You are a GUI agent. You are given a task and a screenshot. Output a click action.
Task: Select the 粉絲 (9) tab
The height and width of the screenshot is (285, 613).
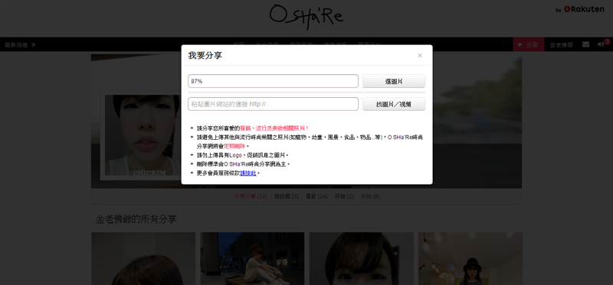tap(370, 196)
